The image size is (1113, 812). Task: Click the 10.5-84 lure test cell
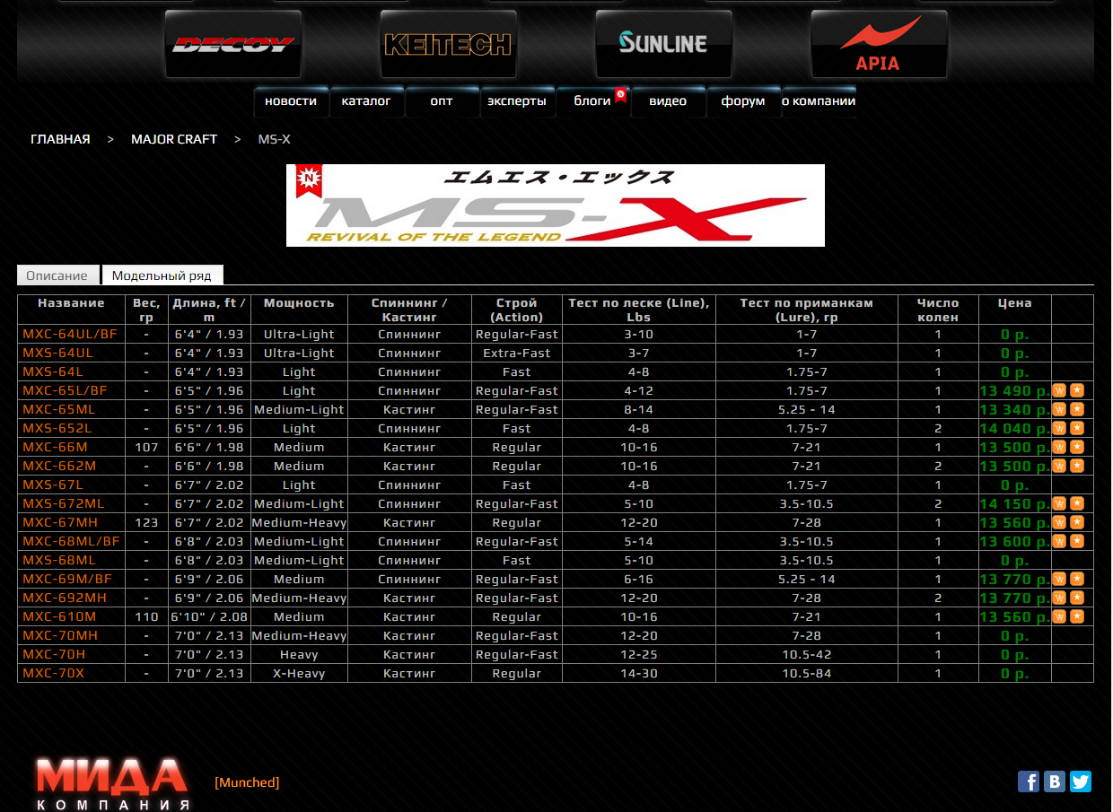[x=806, y=673]
